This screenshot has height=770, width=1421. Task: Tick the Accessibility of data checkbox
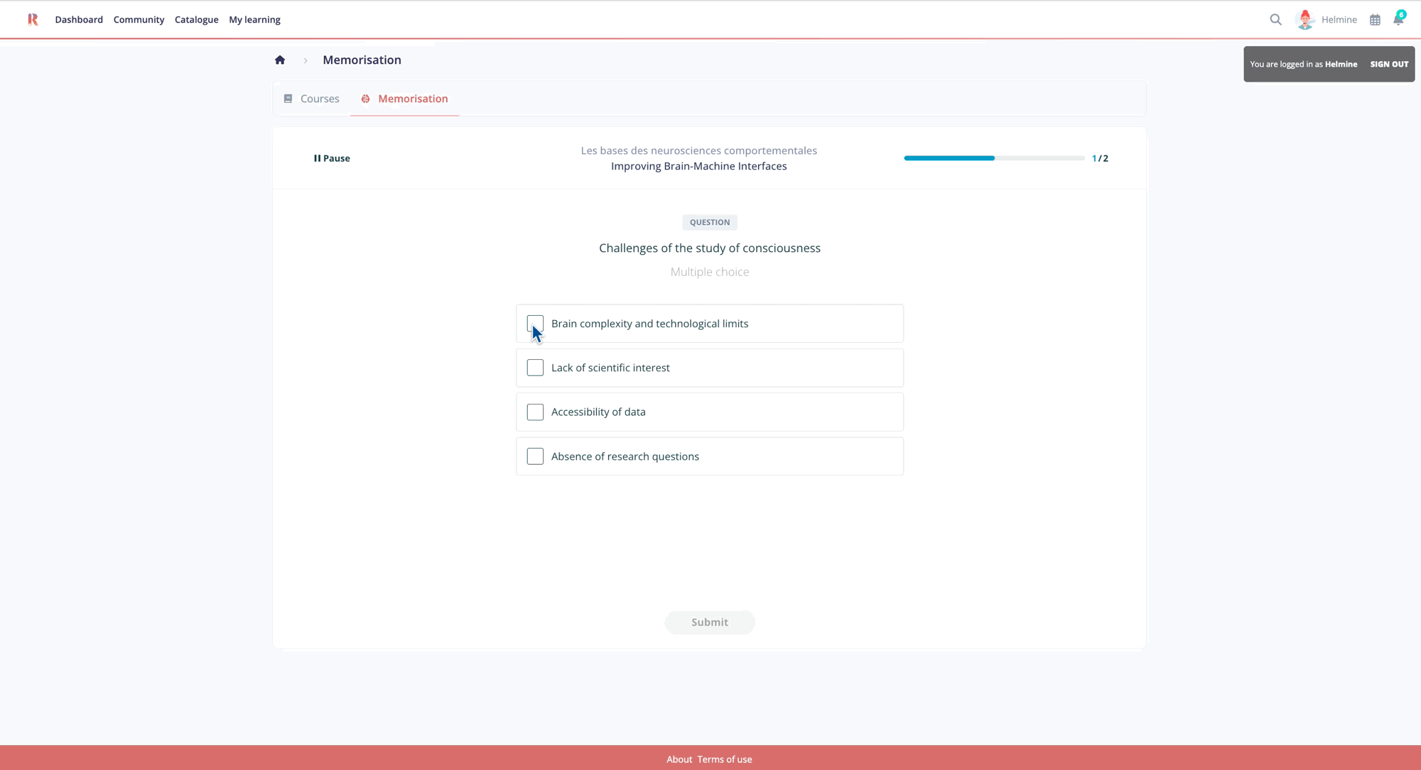535,412
